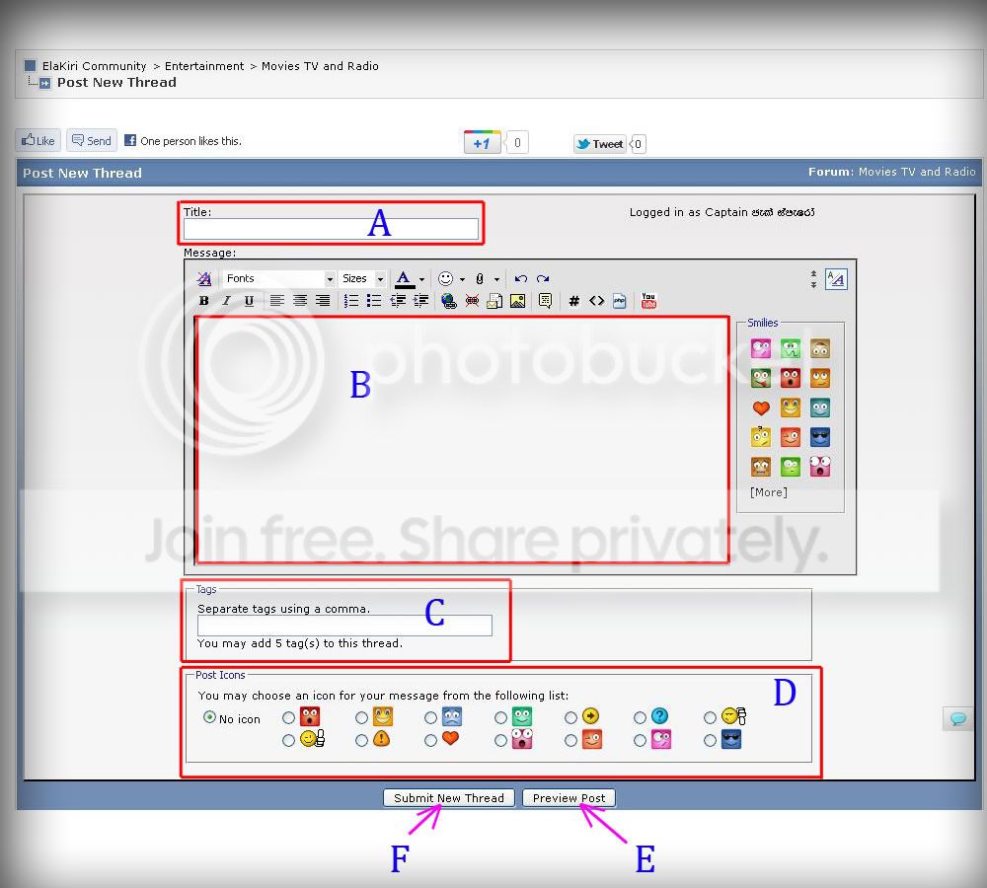Image resolution: width=987 pixels, height=888 pixels.
Task: Insert an email link
Action: click(494, 301)
